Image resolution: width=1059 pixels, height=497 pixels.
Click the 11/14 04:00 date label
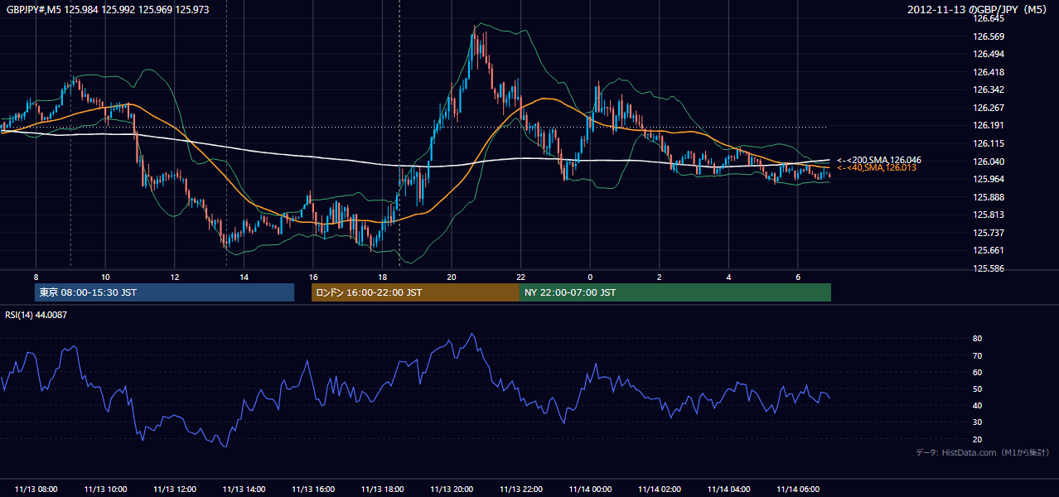point(728,490)
